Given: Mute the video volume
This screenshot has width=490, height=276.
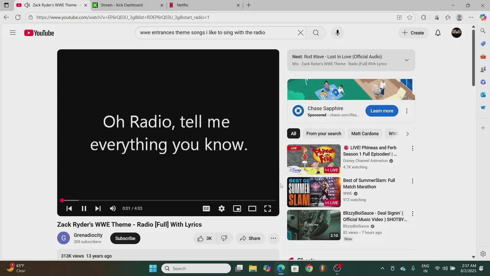Looking at the screenshot, I should point(113,209).
